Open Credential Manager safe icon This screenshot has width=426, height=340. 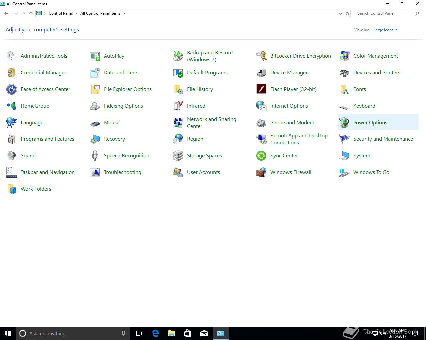click(12, 73)
